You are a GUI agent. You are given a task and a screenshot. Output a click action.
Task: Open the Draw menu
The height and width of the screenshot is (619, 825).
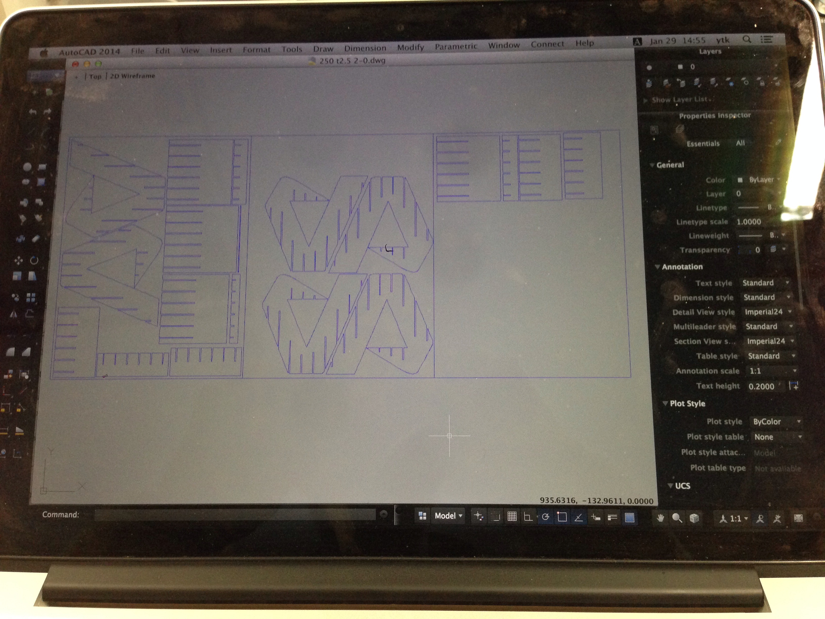(x=323, y=49)
